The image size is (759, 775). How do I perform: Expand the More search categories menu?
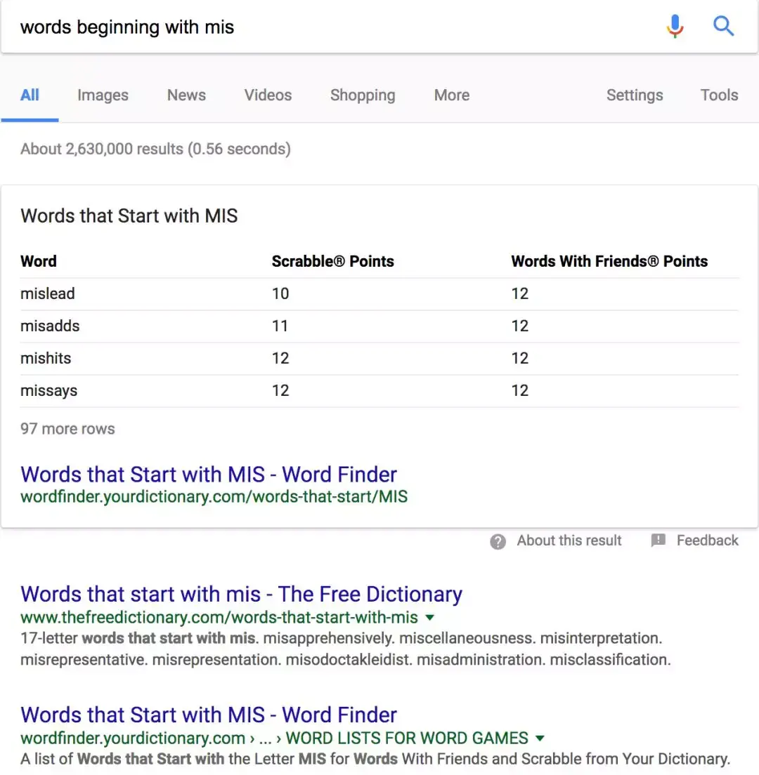tap(450, 95)
